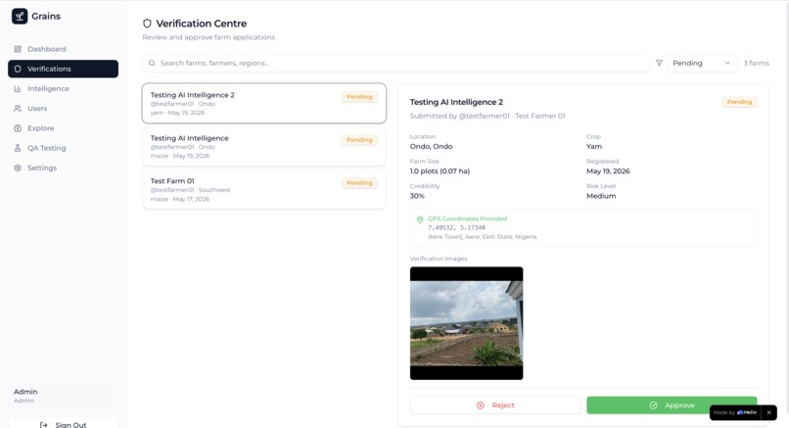This screenshot has width=789, height=428.
Task: Click the 'Verification Centre' heading
Action: 202,24
